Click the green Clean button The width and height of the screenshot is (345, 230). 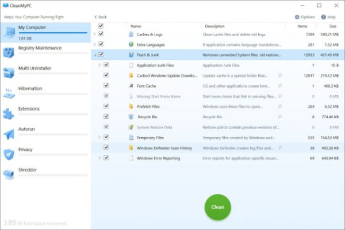(218, 207)
